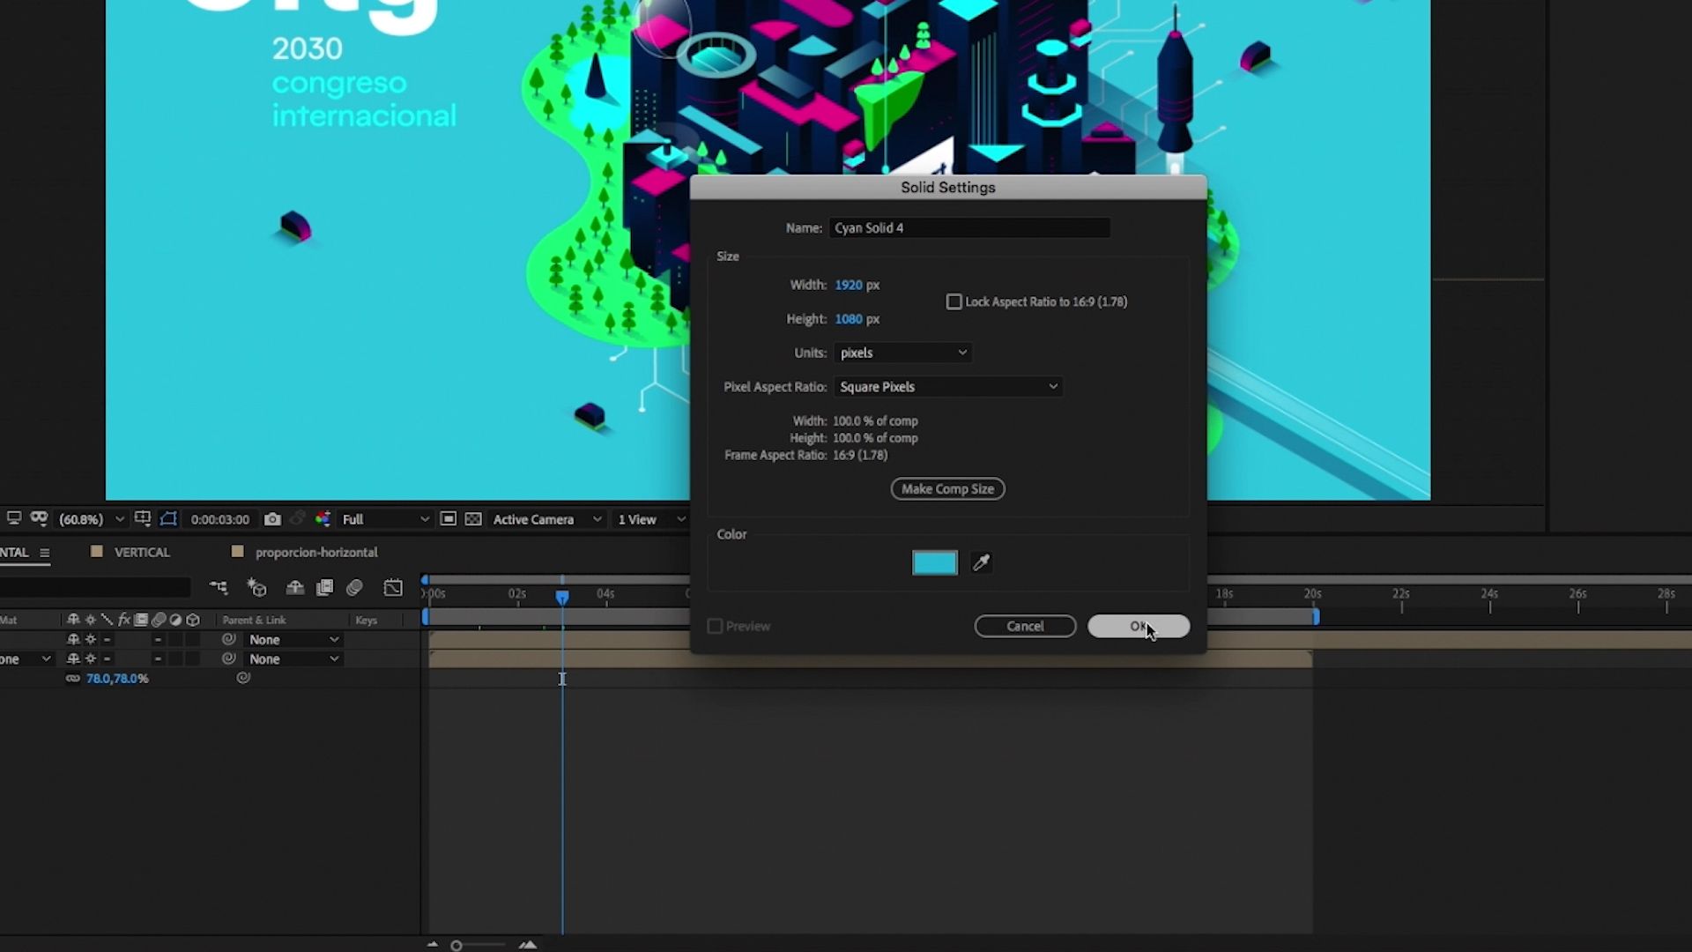The image size is (1692, 952).
Task: Open the Units pixels dropdown
Action: click(x=902, y=353)
